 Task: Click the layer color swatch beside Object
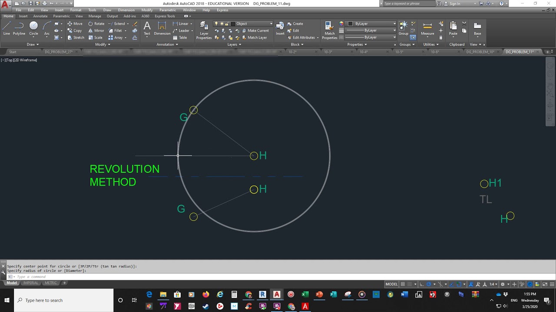(x=233, y=24)
